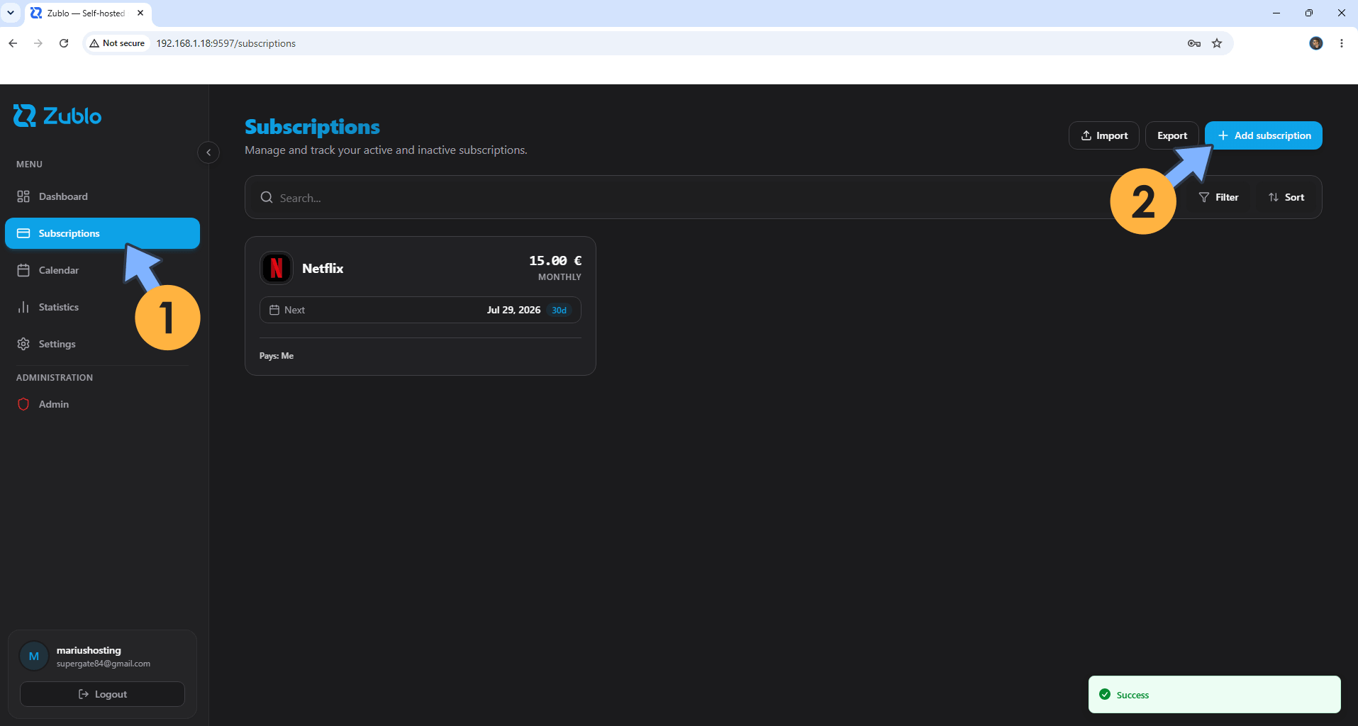Screen dimensions: 1358x726
Task: Reload the page in the browser
Action: (64, 43)
